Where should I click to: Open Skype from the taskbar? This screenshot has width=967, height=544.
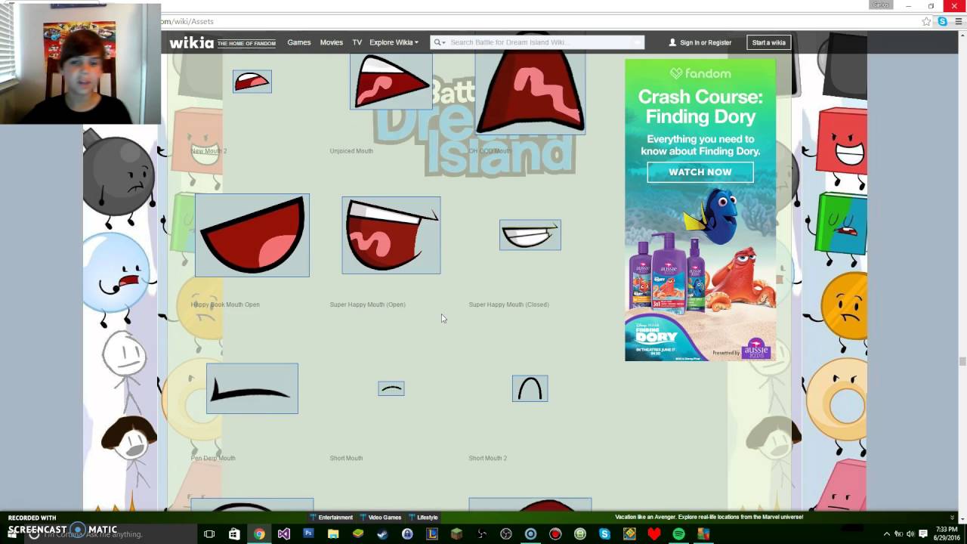[604, 534]
